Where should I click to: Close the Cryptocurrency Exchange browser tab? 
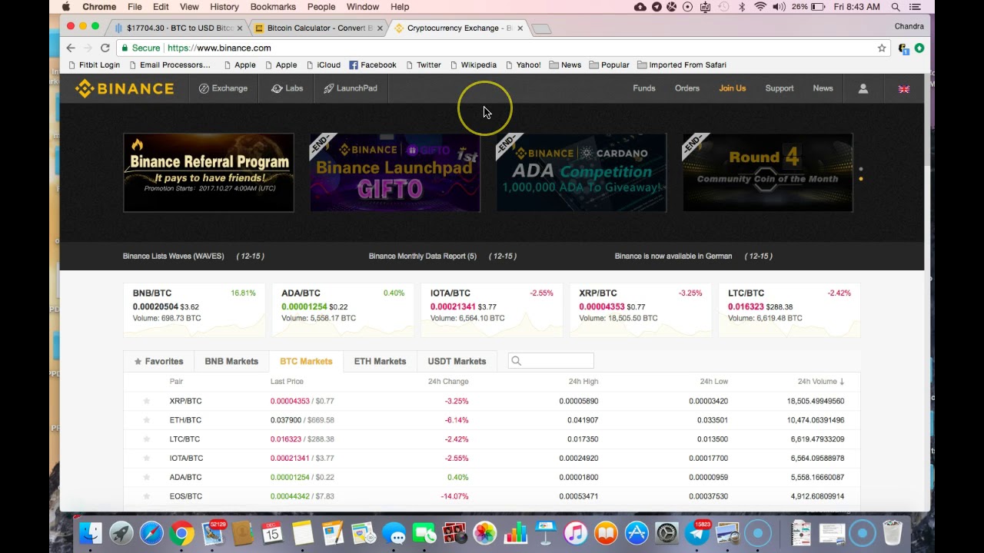pos(520,28)
